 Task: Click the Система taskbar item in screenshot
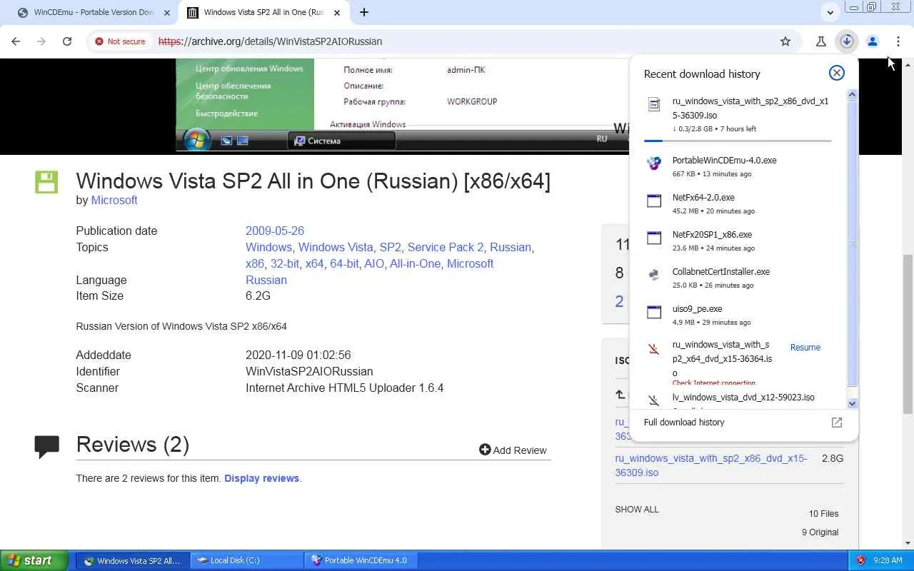coord(341,141)
